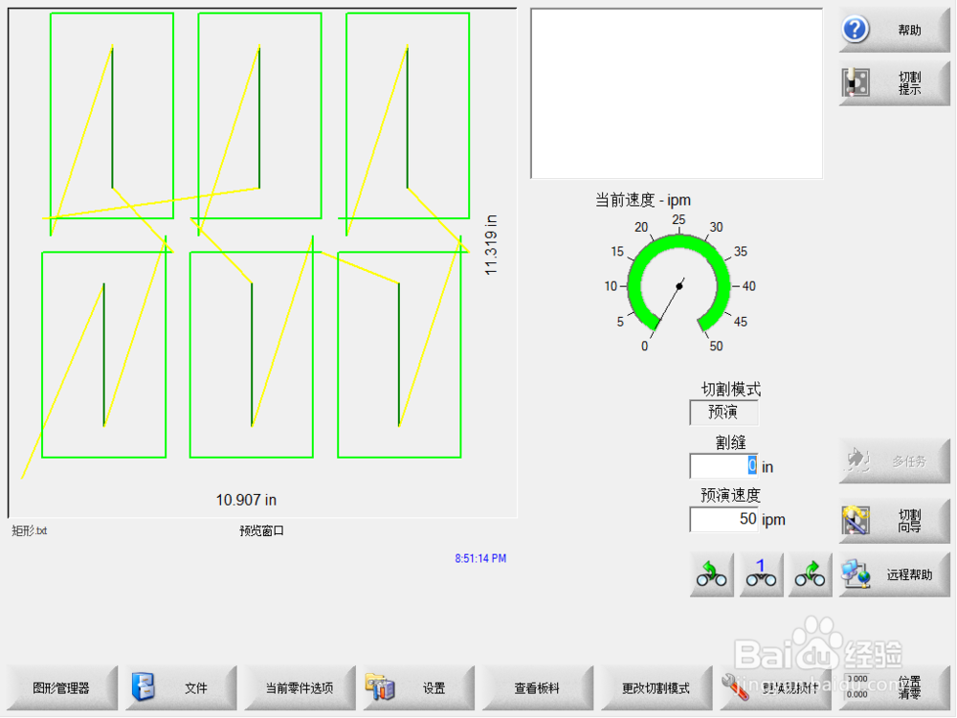The height and width of the screenshot is (718, 957).
Task: Open 图形管理器 shape manager
Action: click(x=61, y=688)
